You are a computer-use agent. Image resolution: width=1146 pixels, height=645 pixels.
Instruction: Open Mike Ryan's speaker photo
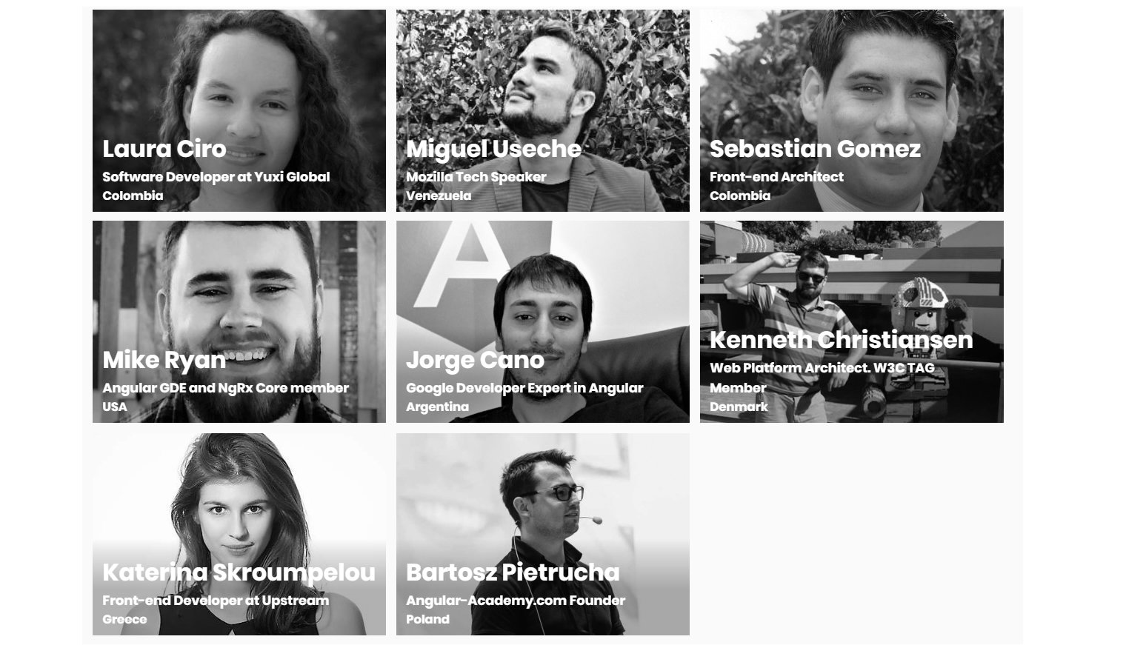coord(239,321)
